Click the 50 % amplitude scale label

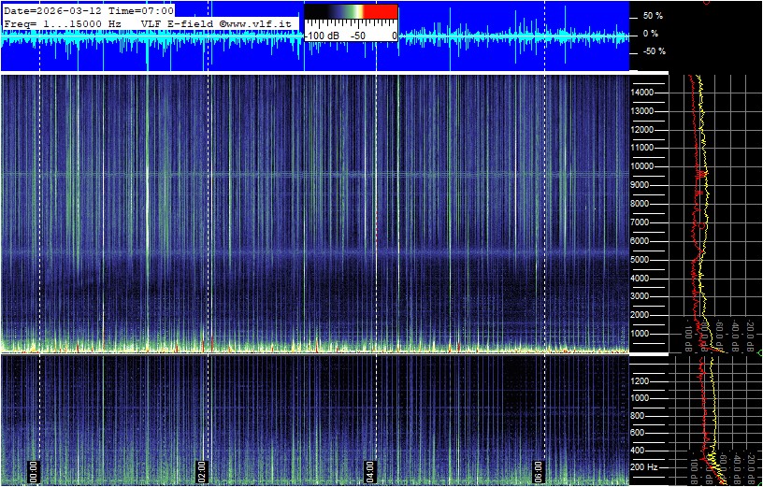point(652,16)
